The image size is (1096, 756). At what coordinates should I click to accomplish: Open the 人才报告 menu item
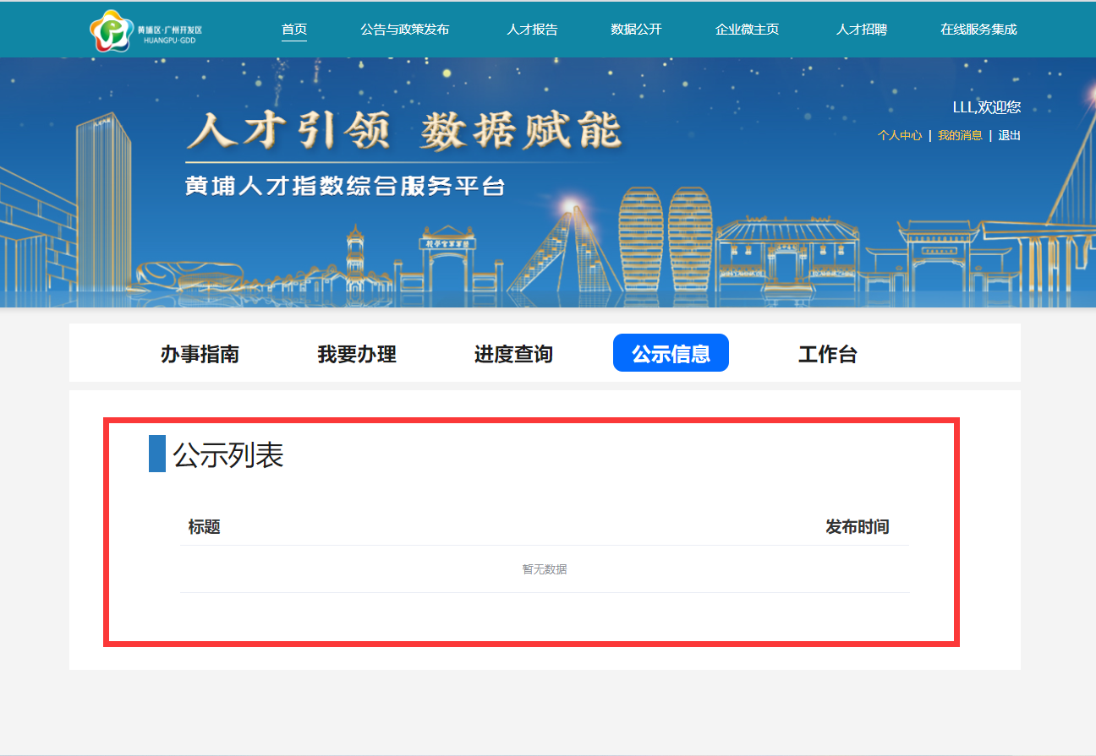532,30
